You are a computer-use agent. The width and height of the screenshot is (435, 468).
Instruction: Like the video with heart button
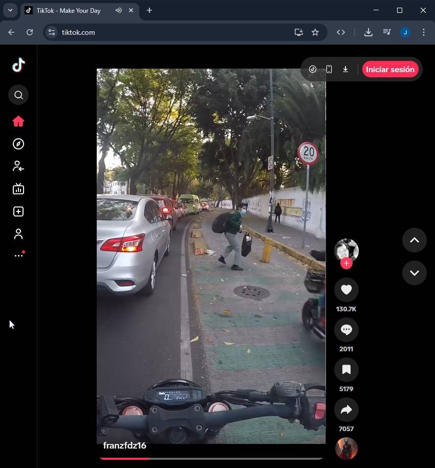pos(346,290)
